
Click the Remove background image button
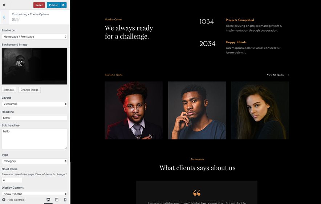(x=9, y=90)
